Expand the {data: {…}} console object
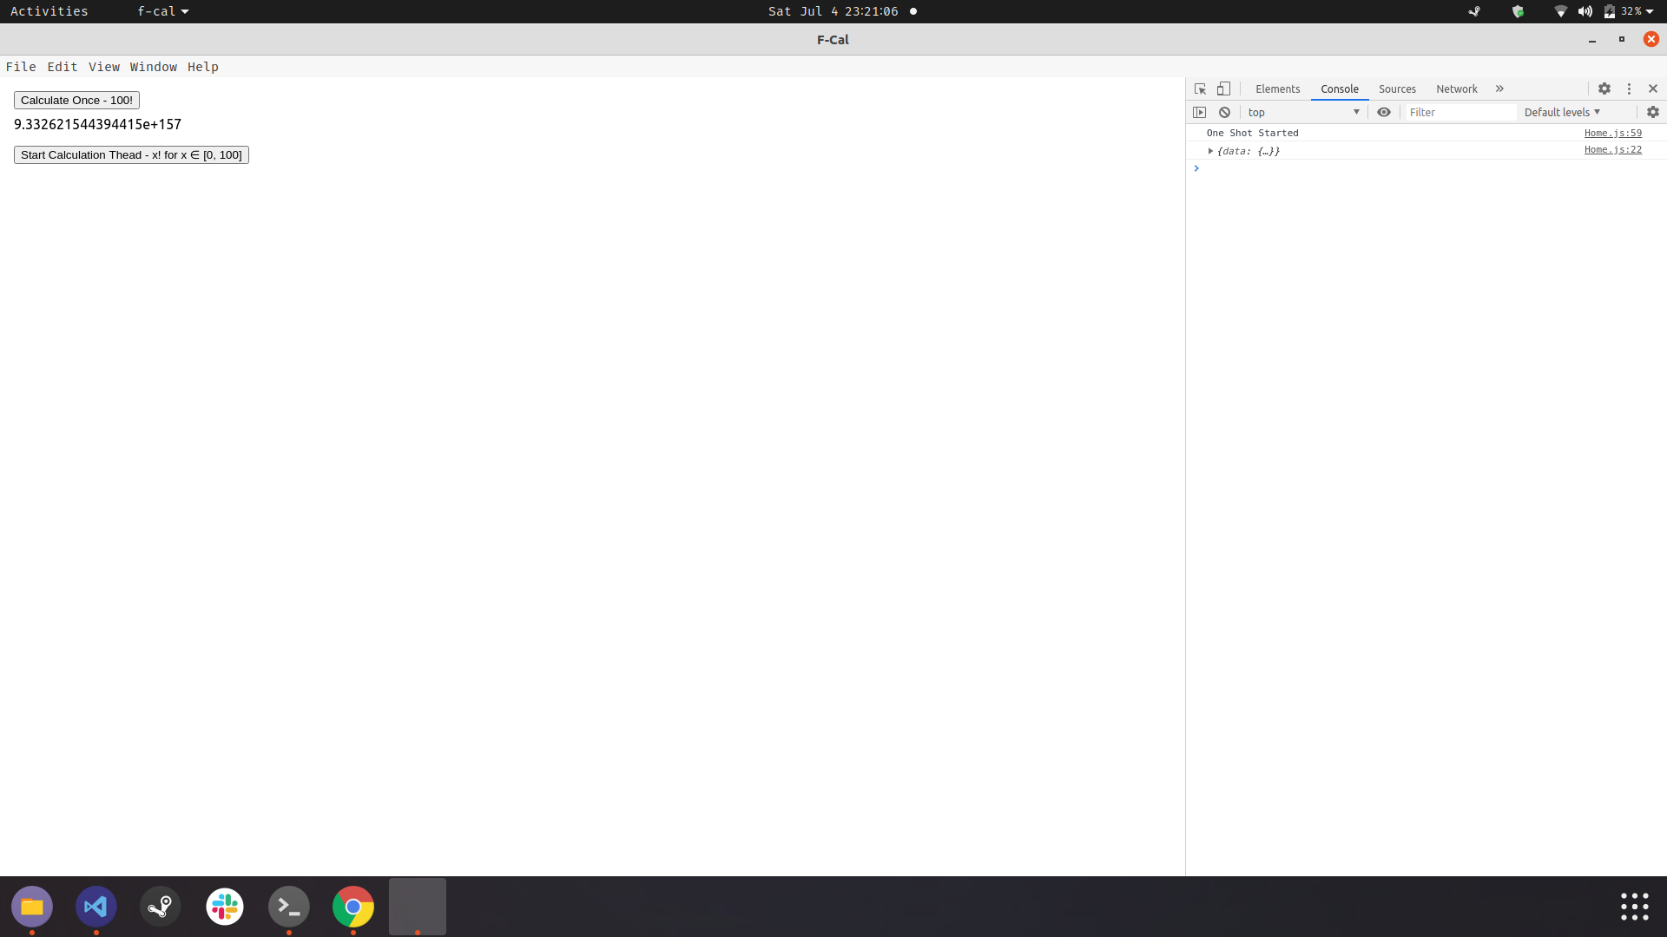The image size is (1667, 937). click(1211, 151)
